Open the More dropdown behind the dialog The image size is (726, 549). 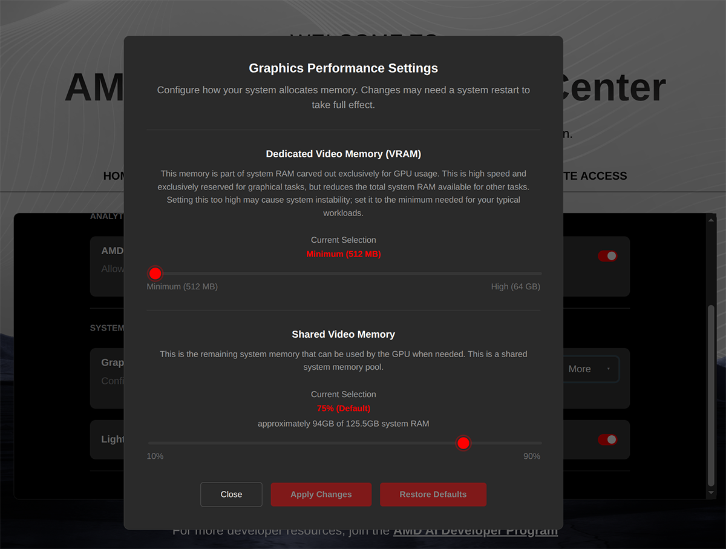tap(590, 369)
